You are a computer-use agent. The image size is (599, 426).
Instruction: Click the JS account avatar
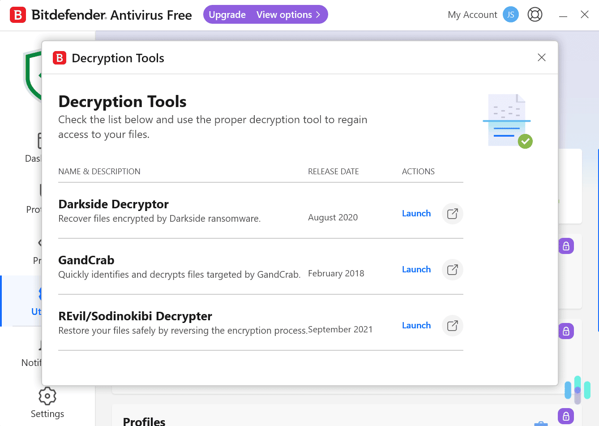click(510, 14)
